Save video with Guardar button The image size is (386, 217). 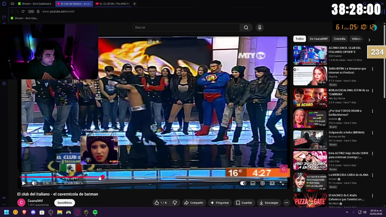244,203
